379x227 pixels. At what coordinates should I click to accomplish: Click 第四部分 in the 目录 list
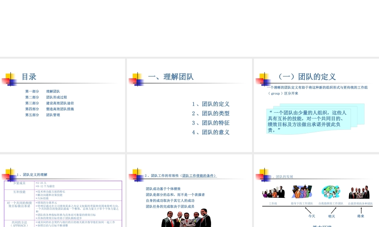32,109
